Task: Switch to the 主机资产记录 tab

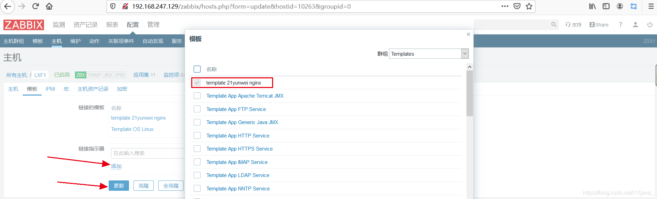Action: [93, 89]
